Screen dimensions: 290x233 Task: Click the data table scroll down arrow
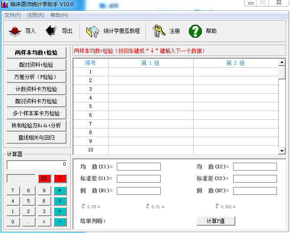(282, 151)
